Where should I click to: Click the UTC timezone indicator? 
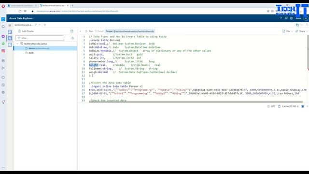pyautogui.click(x=271, y=106)
